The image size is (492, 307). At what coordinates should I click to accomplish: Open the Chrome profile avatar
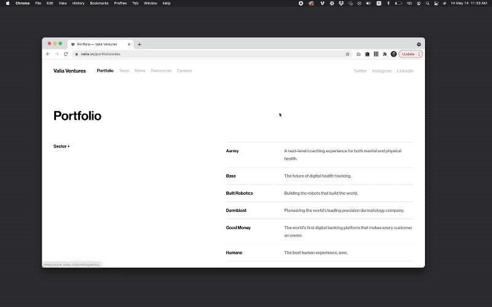click(394, 54)
